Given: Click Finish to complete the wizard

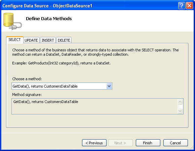Looking at the screenshot, I should [148, 143].
